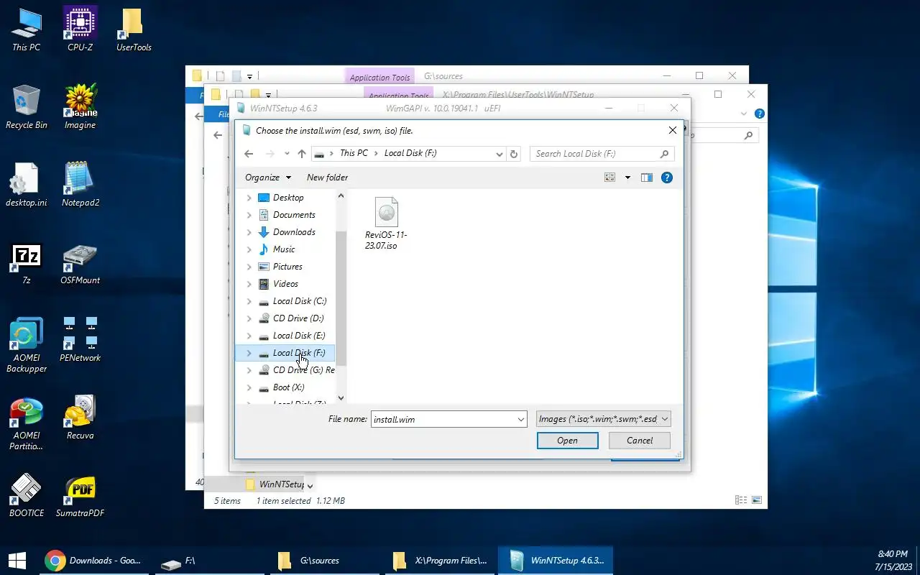Viewport: 920px width, 575px height.
Task: Open recent locations dropdown arrow
Action: click(287, 154)
